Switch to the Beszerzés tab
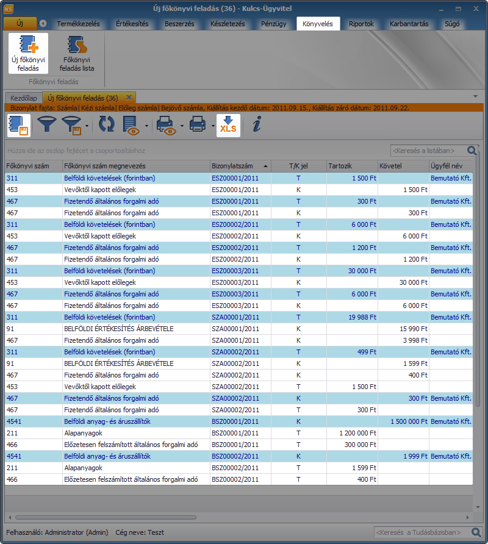 click(179, 24)
